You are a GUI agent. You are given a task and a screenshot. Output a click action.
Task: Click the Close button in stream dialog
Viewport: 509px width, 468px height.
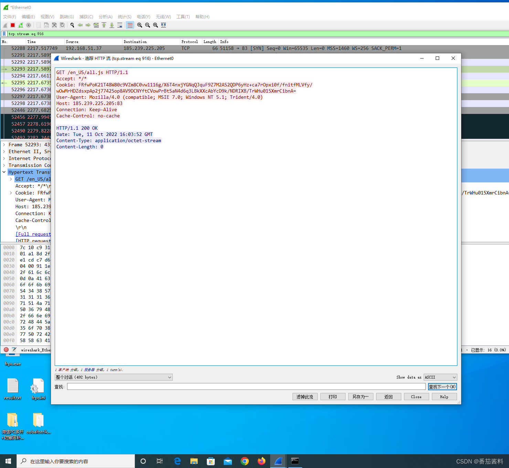pos(416,397)
